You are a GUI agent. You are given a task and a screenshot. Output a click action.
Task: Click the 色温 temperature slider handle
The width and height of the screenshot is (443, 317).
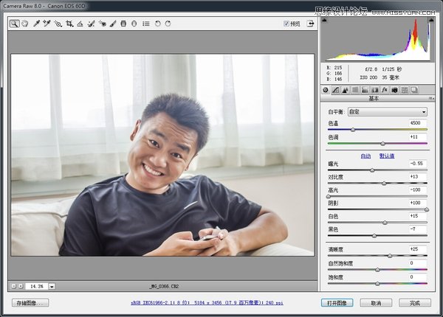[x=352, y=130]
